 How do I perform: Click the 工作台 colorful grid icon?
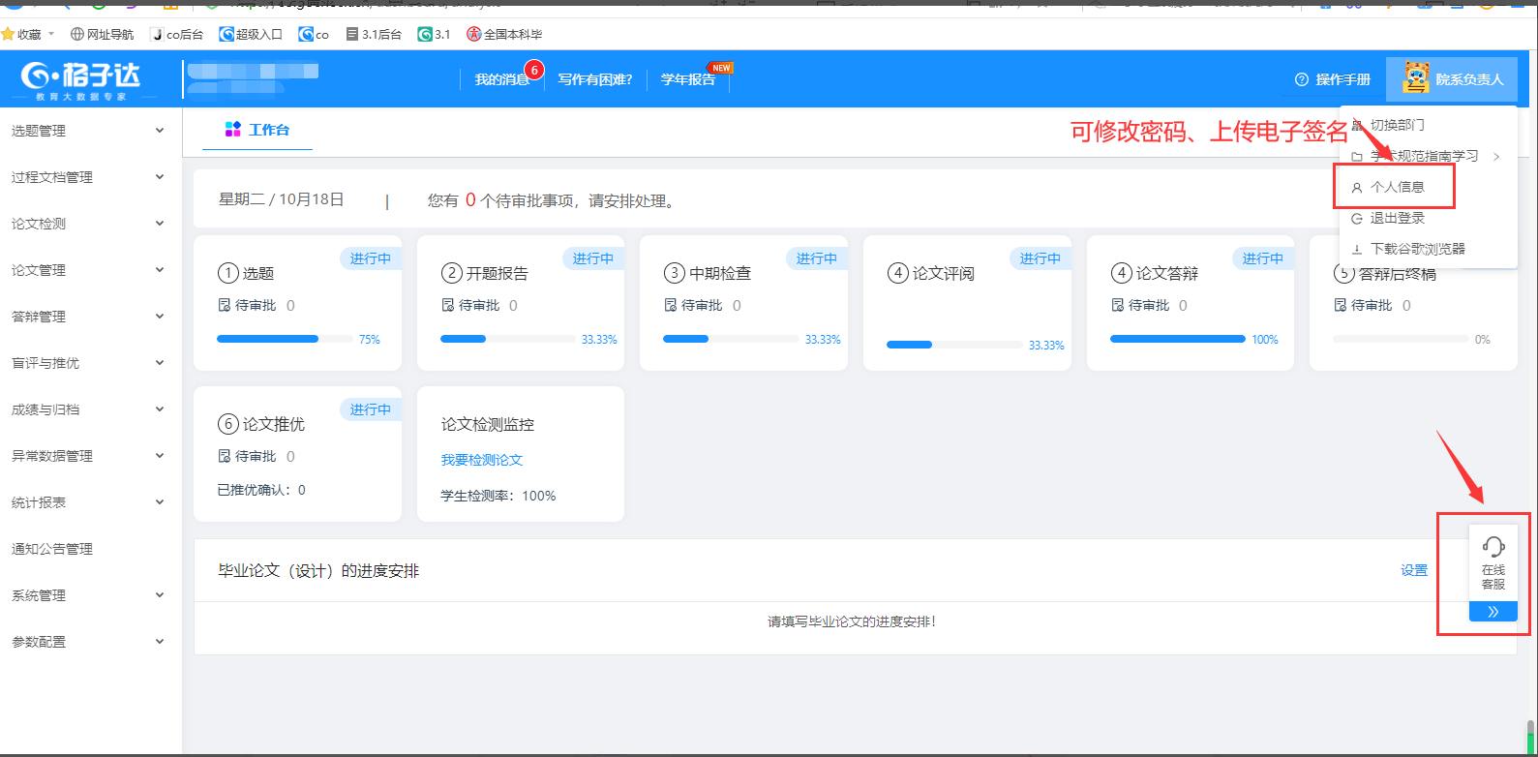click(232, 130)
